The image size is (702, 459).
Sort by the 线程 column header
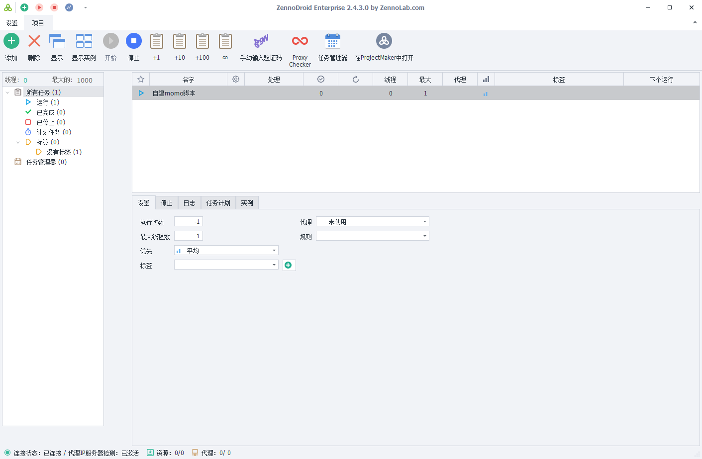click(391, 80)
